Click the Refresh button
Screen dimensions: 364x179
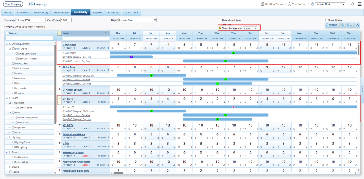coord(332,24)
